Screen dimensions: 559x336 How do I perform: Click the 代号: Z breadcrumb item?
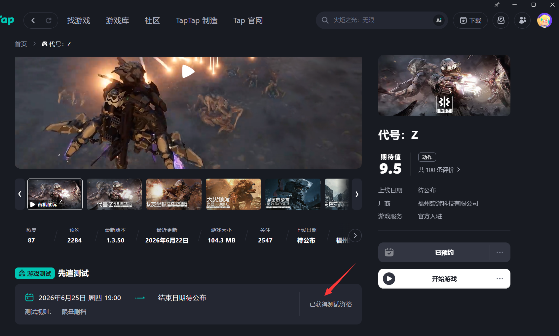56,44
